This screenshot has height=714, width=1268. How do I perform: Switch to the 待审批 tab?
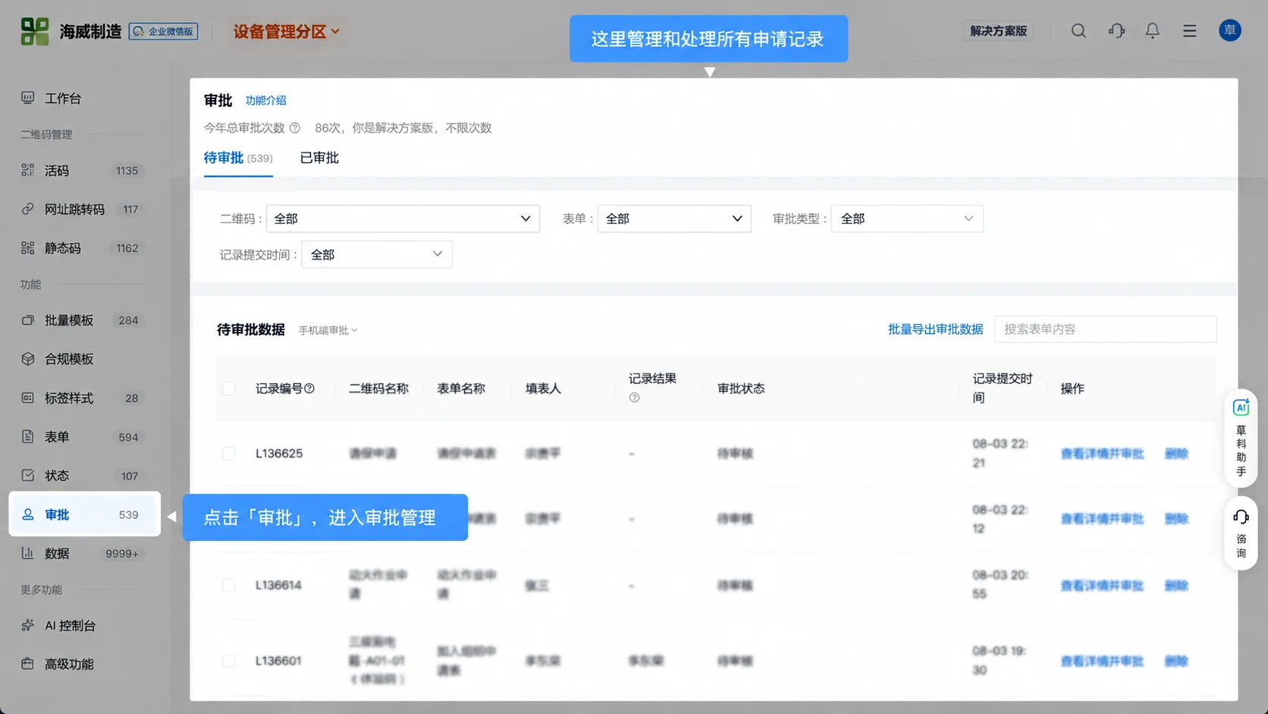coord(238,158)
